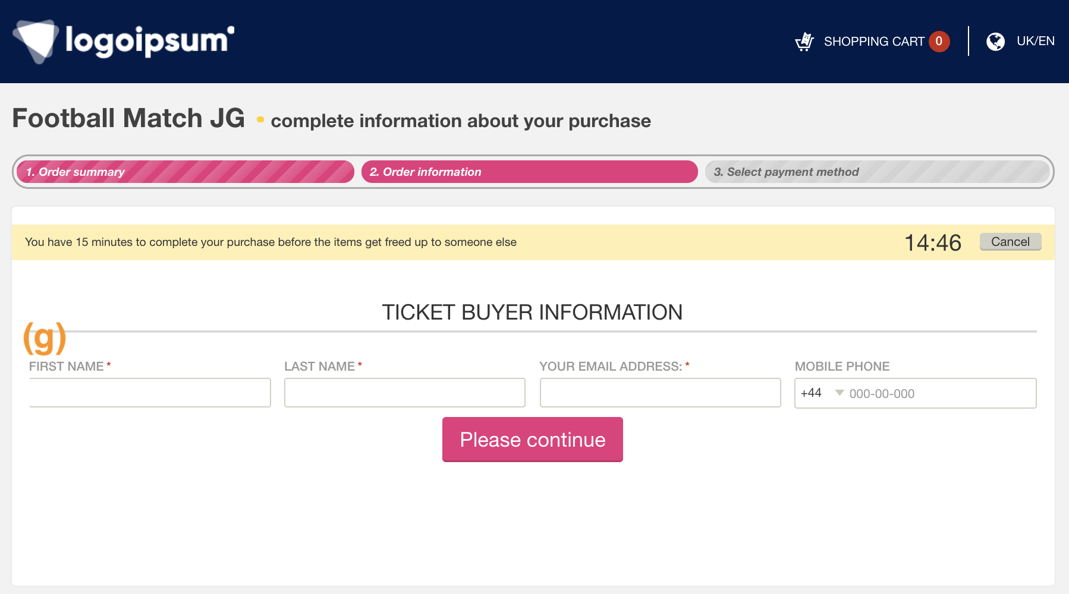This screenshot has width=1069, height=594.
Task: Focus the First Name input field
Action: (150, 393)
